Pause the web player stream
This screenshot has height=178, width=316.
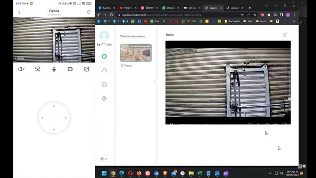pyautogui.click(x=172, y=124)
